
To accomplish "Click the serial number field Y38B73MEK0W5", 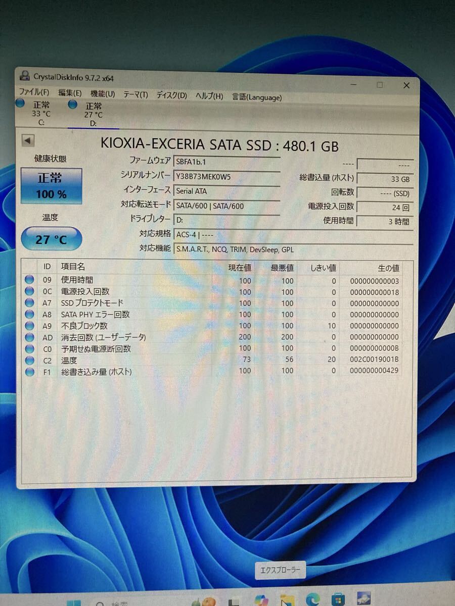I will pos(226,177).
